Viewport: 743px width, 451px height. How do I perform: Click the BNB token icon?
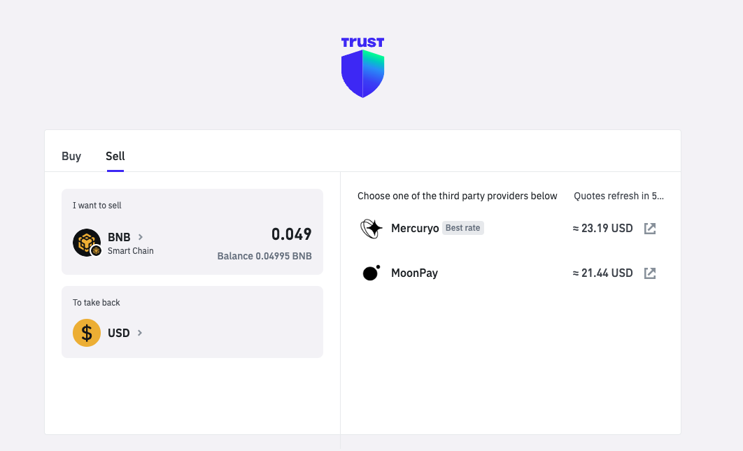87,243
